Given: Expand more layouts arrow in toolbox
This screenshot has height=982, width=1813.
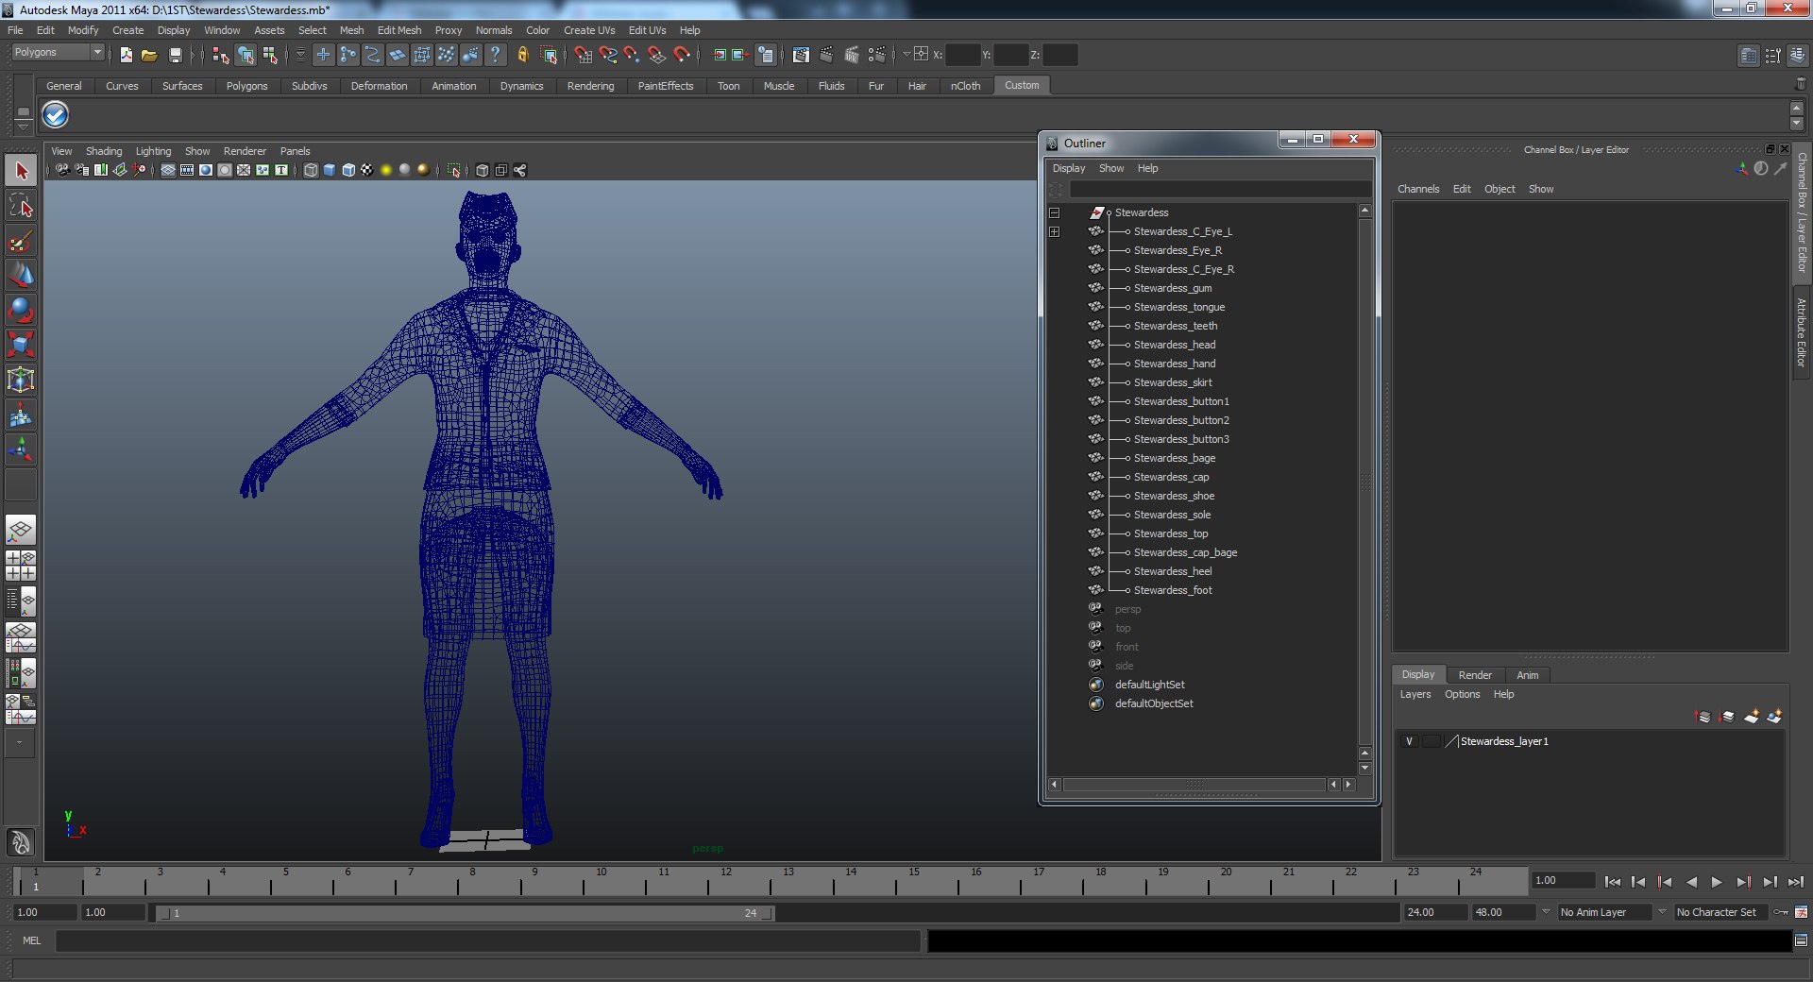Looking at the screenshot, I should 19,742.
